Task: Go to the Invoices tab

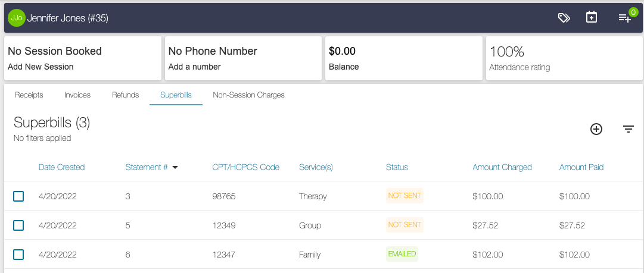Action: (77, 95)
